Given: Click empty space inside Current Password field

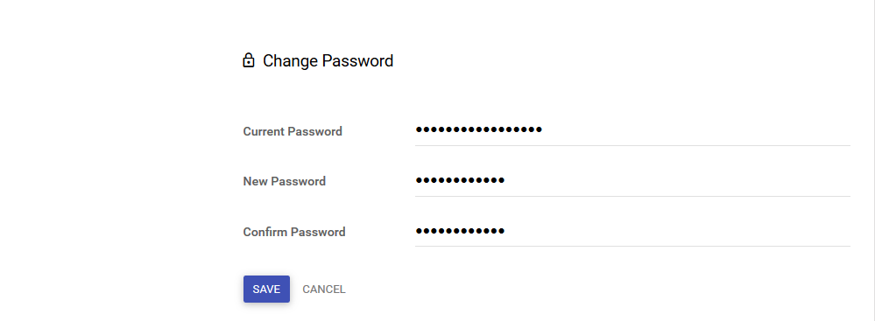Looking at the screenshot, I should pos(695,130).
